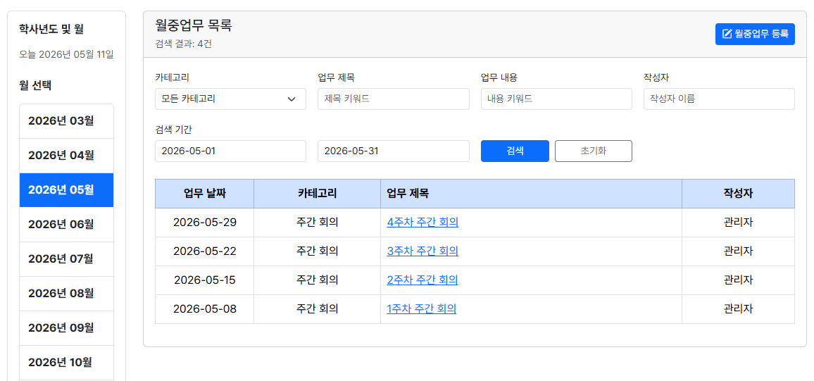Click the pencil icon in 월중업무 등록

pos(727,35)
